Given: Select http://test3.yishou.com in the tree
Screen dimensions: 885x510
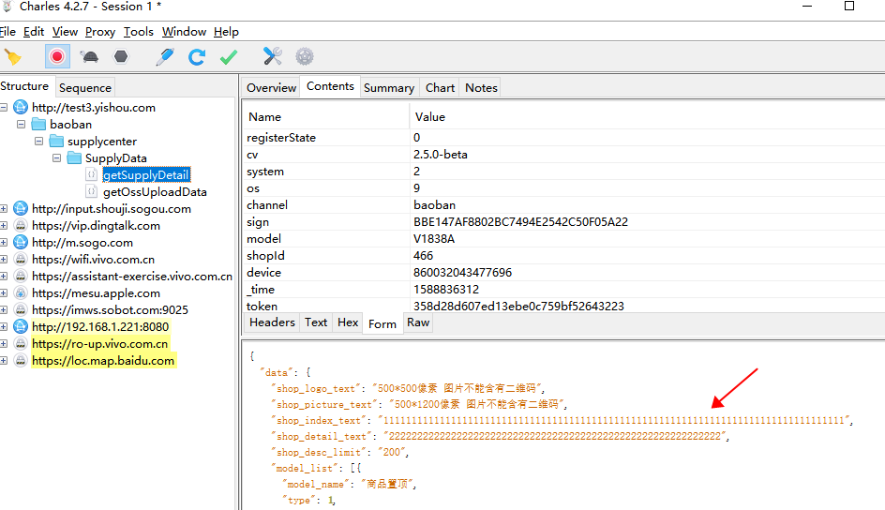Looking at the screenshot, I should point(94,107).
